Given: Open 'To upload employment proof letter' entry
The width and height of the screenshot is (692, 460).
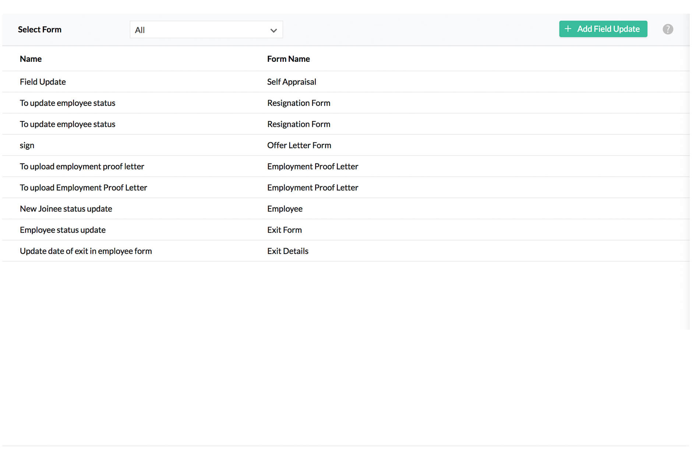Looking at the screenshot, I should click(82, 166).
